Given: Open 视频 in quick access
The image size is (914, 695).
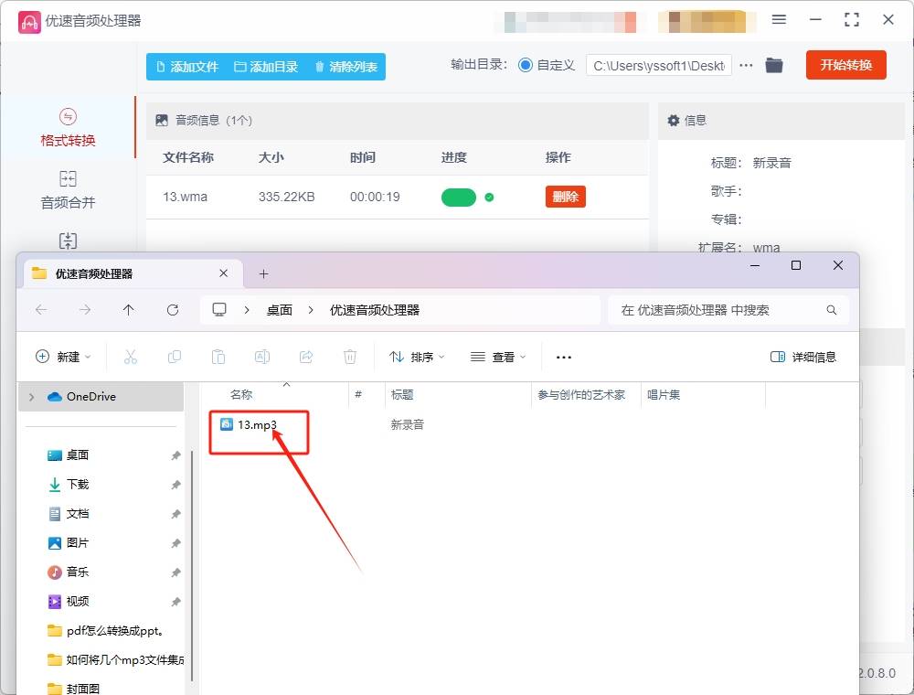Looking at the screenshot, I should pyautogui.click(x=78, y=601).
